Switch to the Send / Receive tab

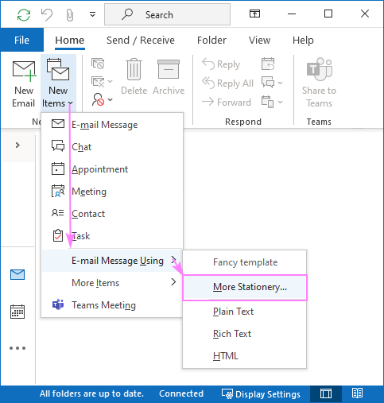[x=141, y=41]
